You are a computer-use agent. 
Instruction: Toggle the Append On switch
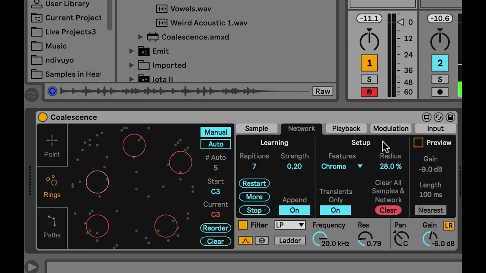tap(295, 210)
